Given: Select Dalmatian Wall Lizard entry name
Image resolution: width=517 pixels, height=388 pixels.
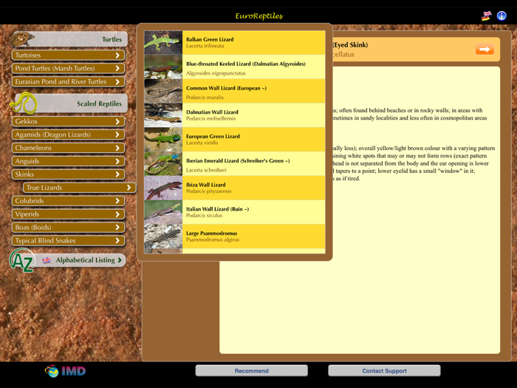Looking at the screenshot, I should click(212, 112).
